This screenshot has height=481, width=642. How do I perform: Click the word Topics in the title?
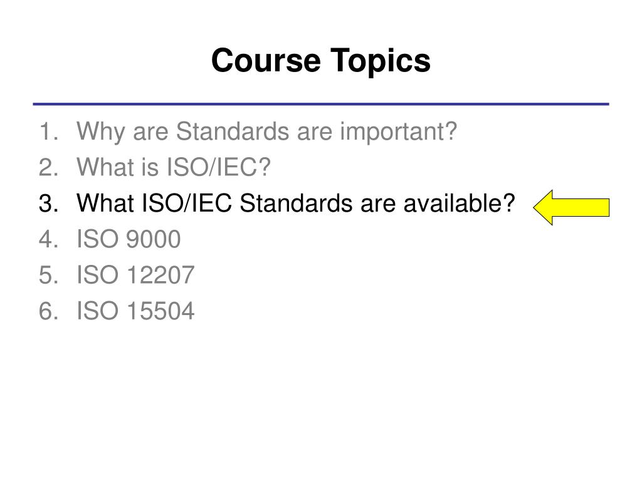(x=381, y=61)
